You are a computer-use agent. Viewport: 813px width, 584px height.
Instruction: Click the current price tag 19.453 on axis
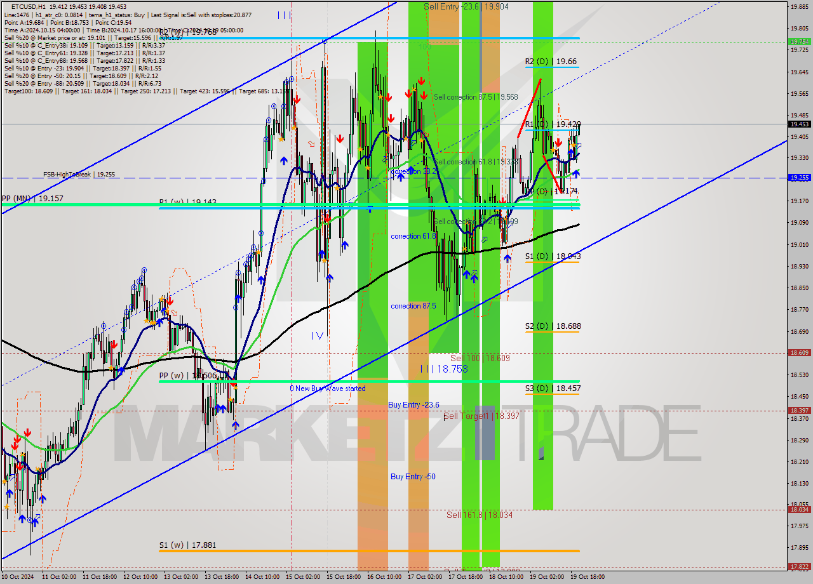tap(799, 124)
